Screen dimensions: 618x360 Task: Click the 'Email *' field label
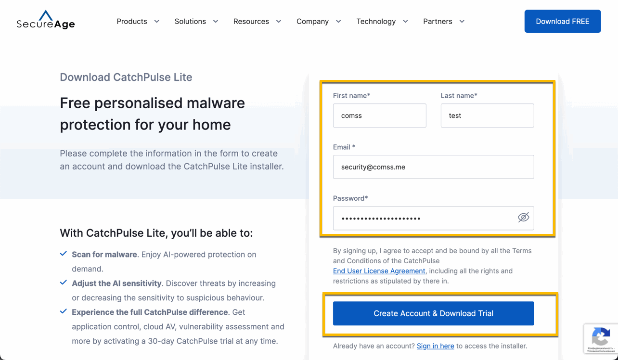click(344, 147)
